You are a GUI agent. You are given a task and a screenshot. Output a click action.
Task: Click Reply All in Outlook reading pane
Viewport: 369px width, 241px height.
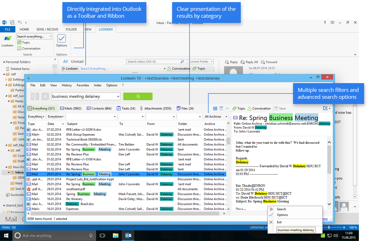pyautogui.click(x=249, y=62)
